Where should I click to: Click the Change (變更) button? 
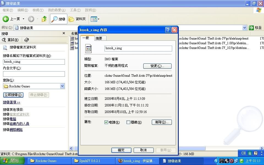click(157, 66)
